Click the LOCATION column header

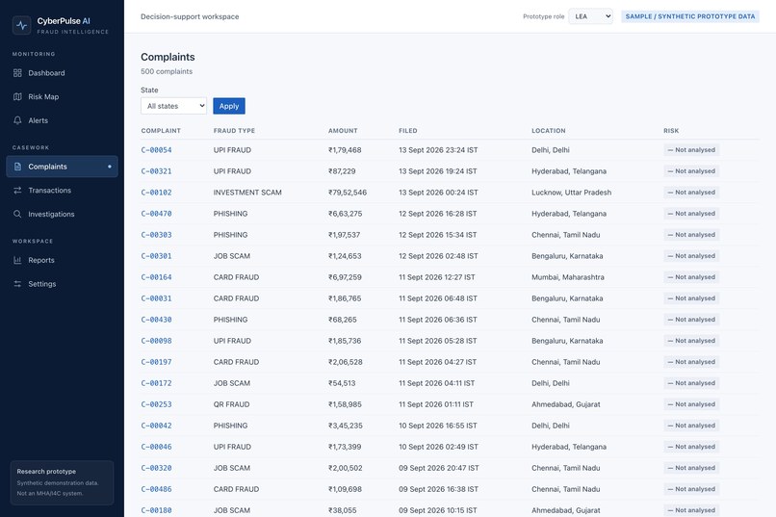(549, 131)
